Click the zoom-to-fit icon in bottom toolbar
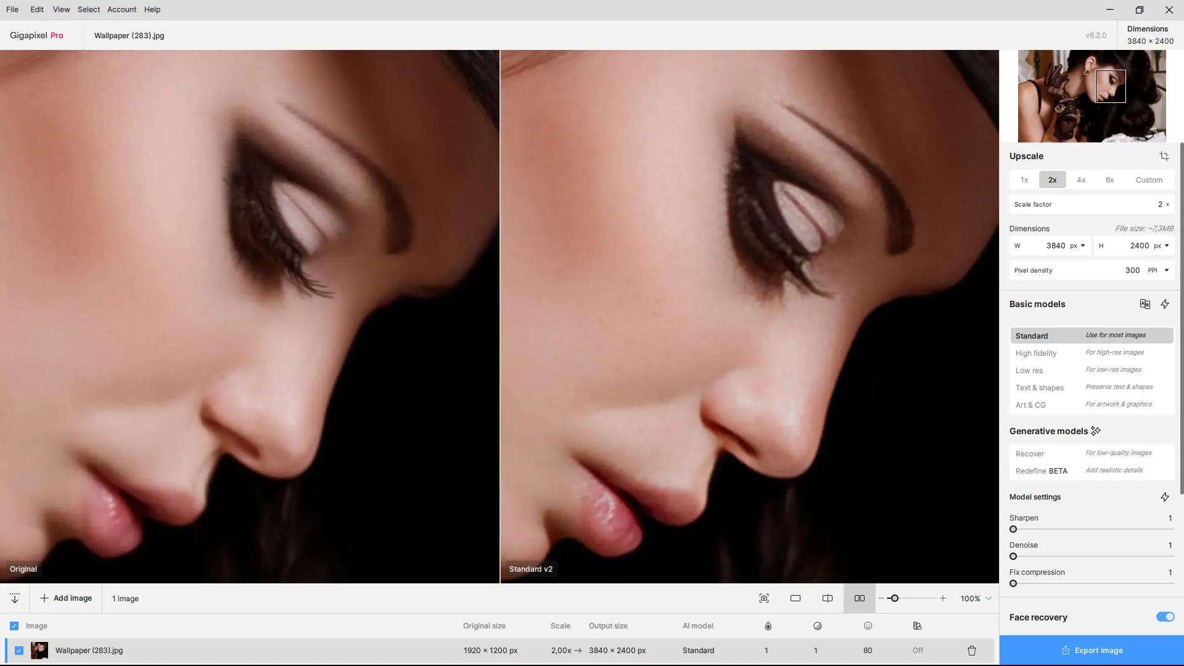 pyautogui.click(x=764, y=598)
